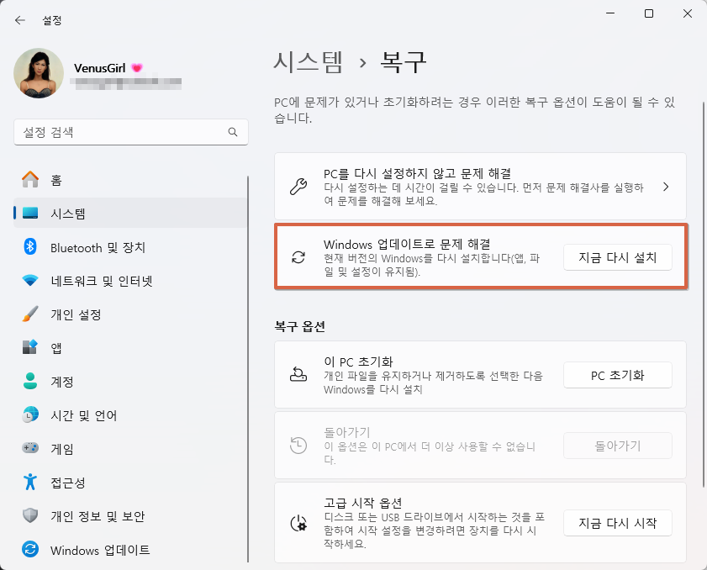This screenshot has height=570, width=707.
Task: Open 시간 및 언어 settings
Action: pyautogui.click(x=130, y=414)
